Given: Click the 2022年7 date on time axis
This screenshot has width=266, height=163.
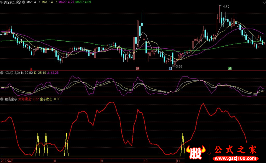Looking at the screenshot, I should tap(7, 161).
